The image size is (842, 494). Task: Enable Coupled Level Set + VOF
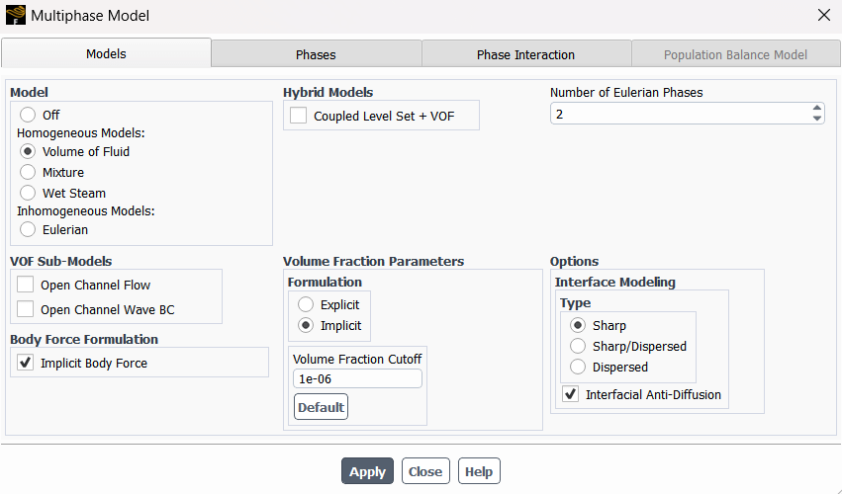[298, 116]
